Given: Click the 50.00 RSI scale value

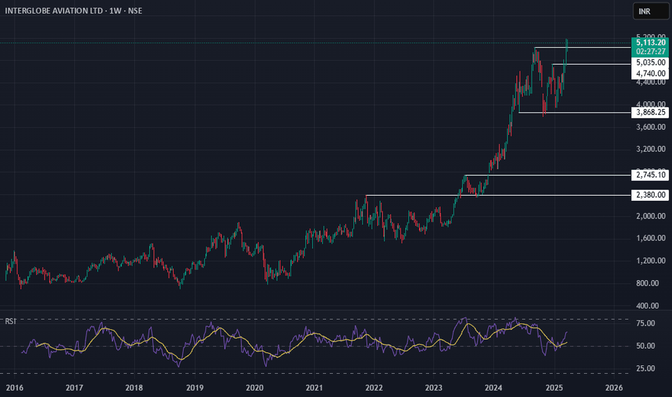Looking at the screenshot, I should click(x=645, y=346).
